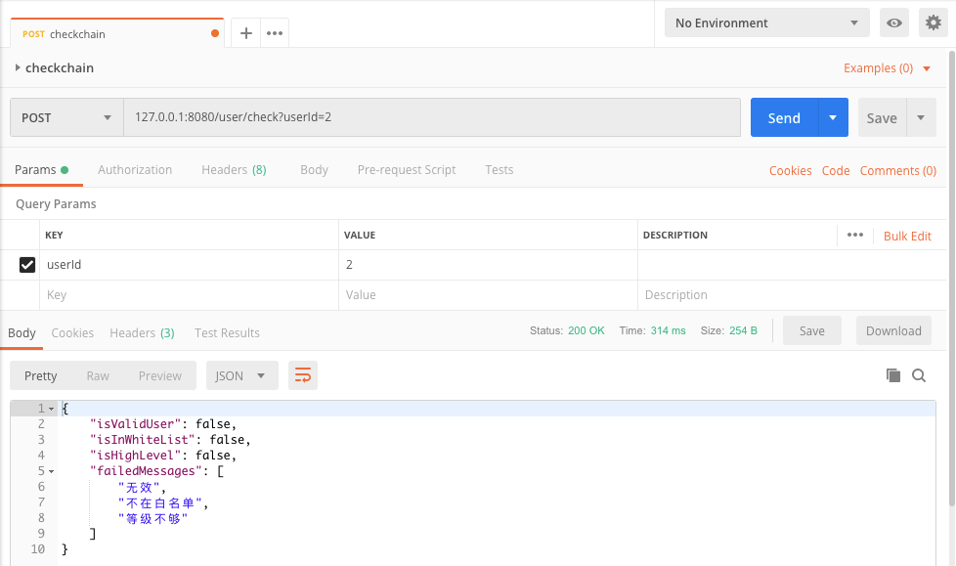This screenshot has width=956, height=566.
Task: Open the No Environment dropdown
Action: [x=767, y=23]
